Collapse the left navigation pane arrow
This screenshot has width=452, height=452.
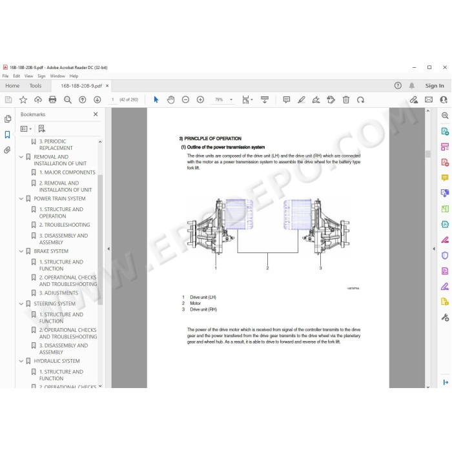pyautogui.click(x=108, y=249)
